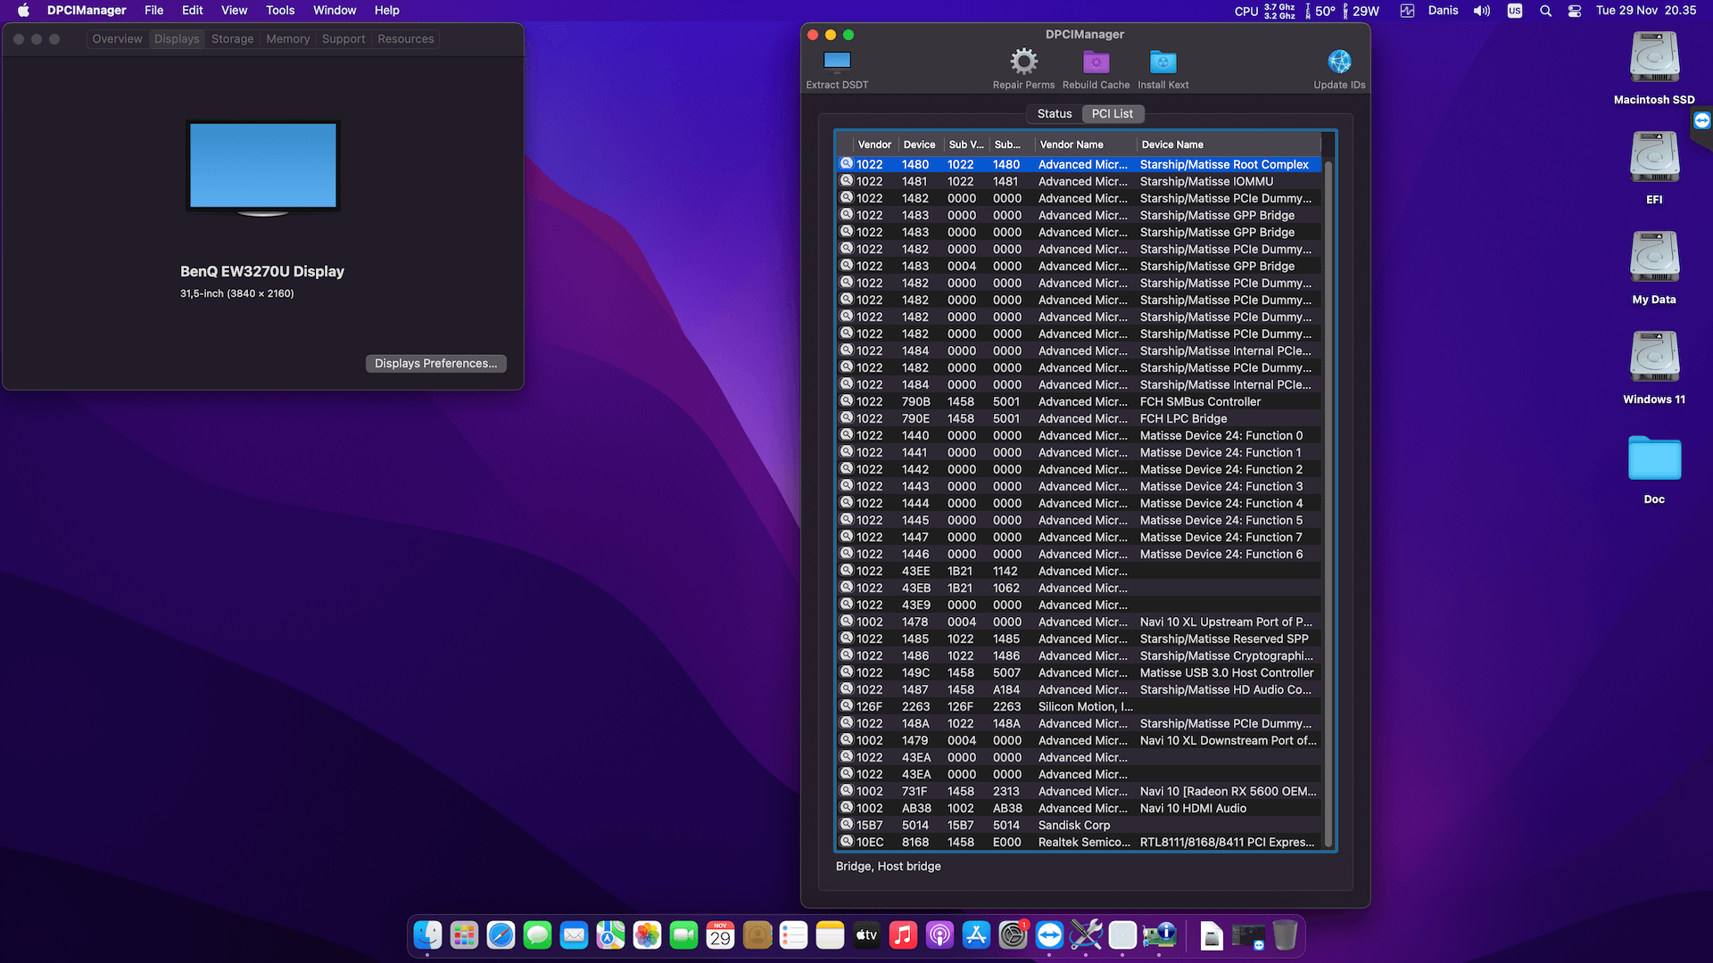Click the PCI list vertical scrollbar
Image resolution: width=1713 pixels, height=963 pixels.
coord(1328,499)
